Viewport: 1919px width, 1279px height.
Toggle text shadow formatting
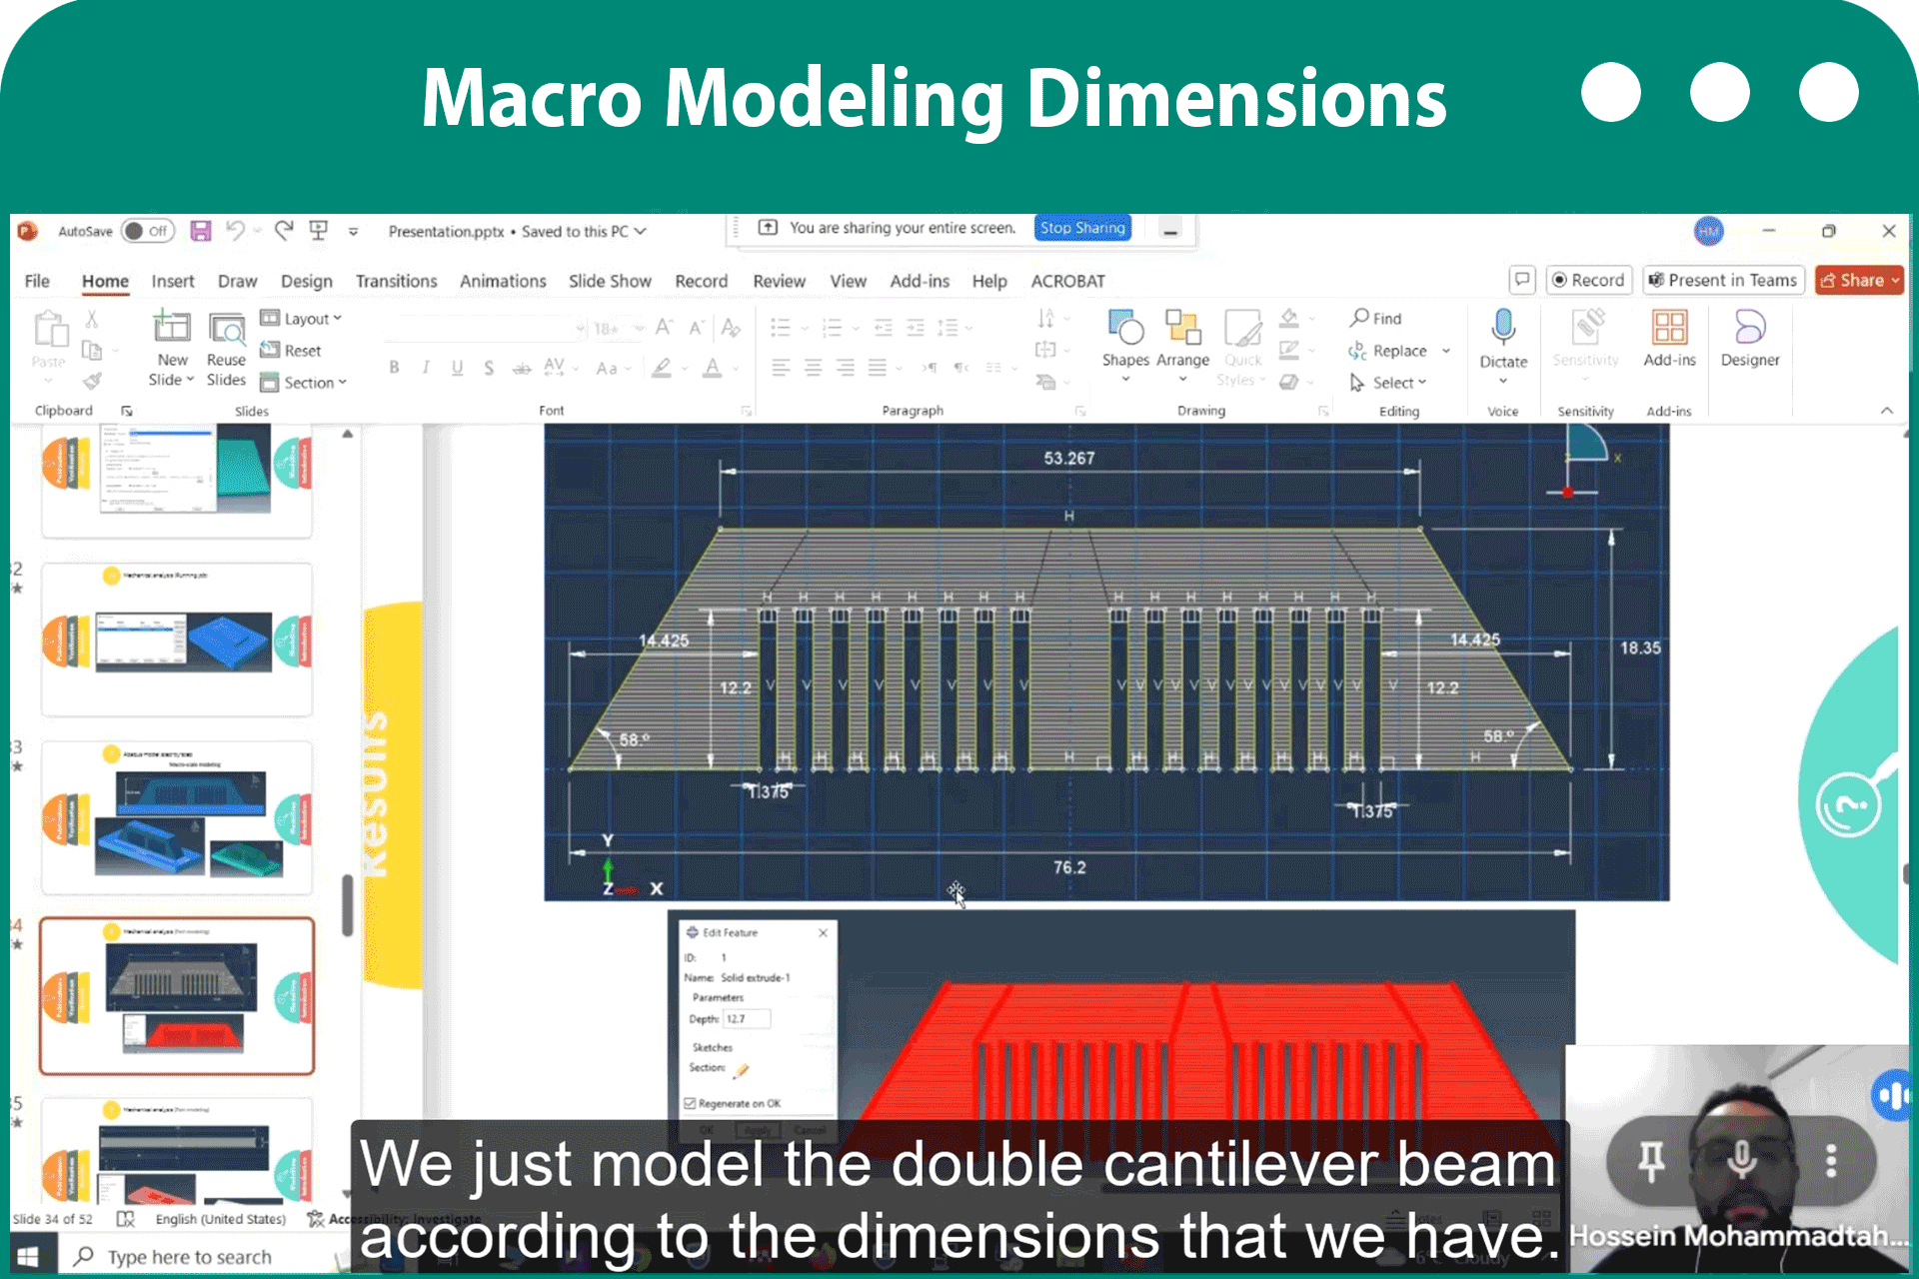(x=489, y=368)
